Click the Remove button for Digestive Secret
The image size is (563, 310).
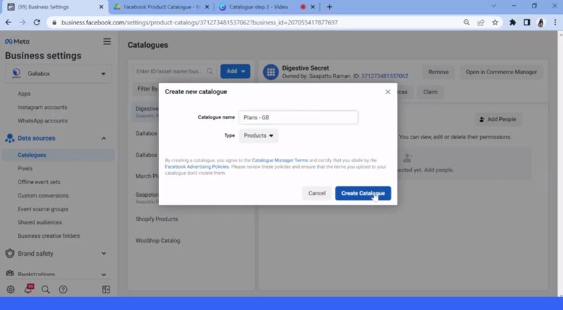438,72
